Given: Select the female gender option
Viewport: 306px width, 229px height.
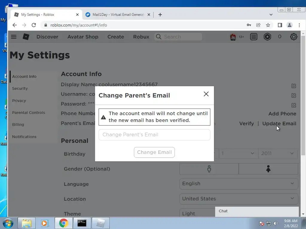Looking at the screenshot, I should tap(268, 169).
